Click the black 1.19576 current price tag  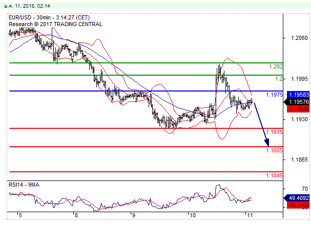pyautogui.click(x=297, y=102)
